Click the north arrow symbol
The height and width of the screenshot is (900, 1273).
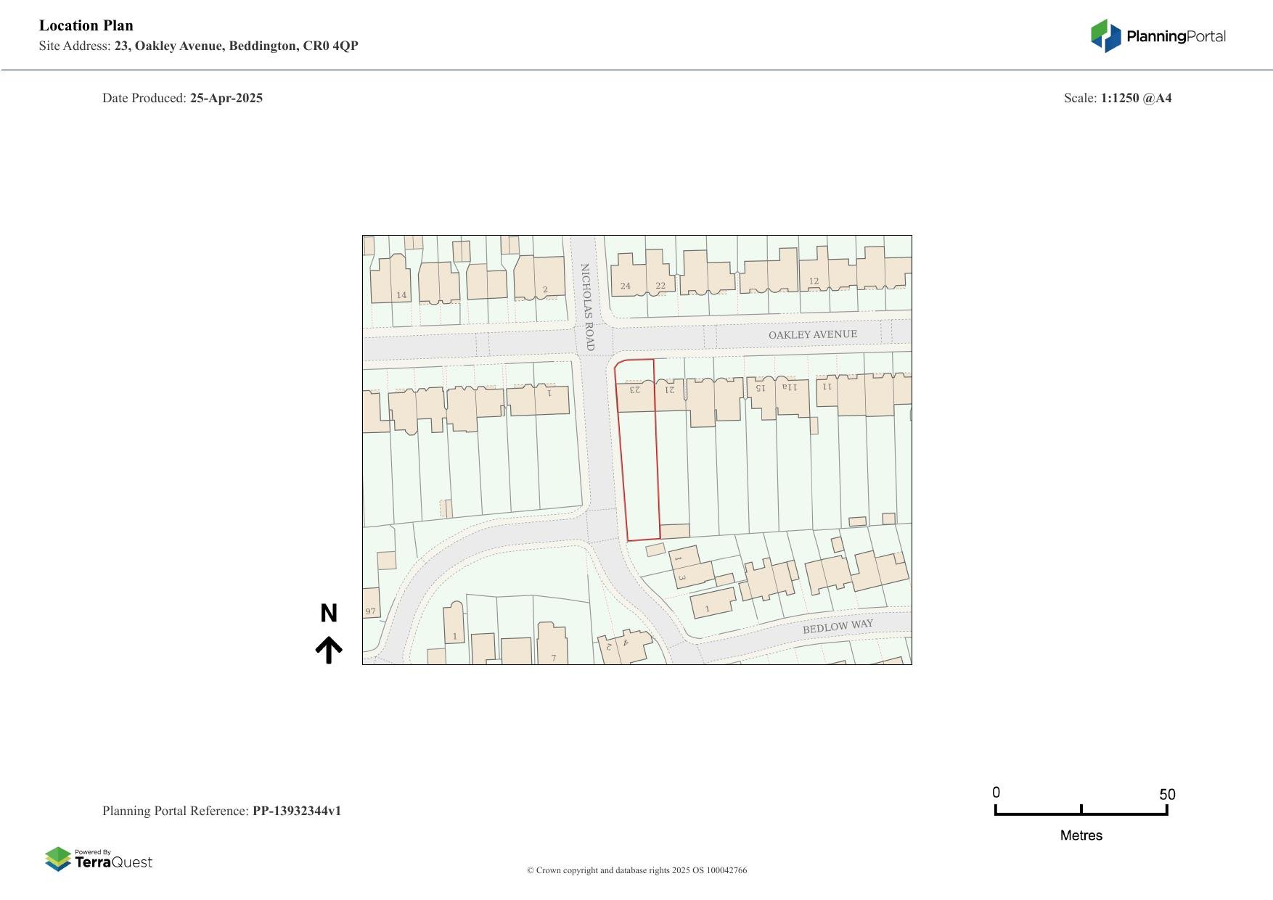[x=329, y=650]
